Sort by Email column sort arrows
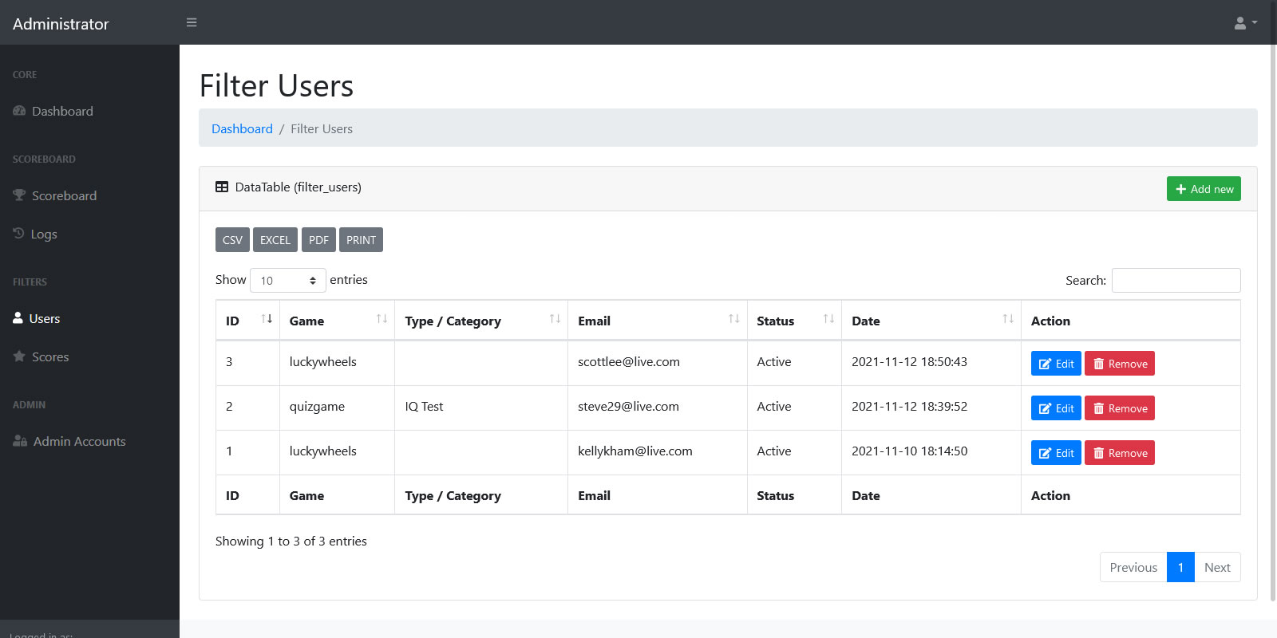1277x638 pixels. click(733, 320)
